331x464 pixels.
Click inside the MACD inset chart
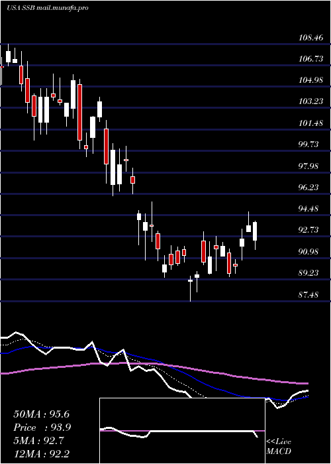tap(182, 431)
